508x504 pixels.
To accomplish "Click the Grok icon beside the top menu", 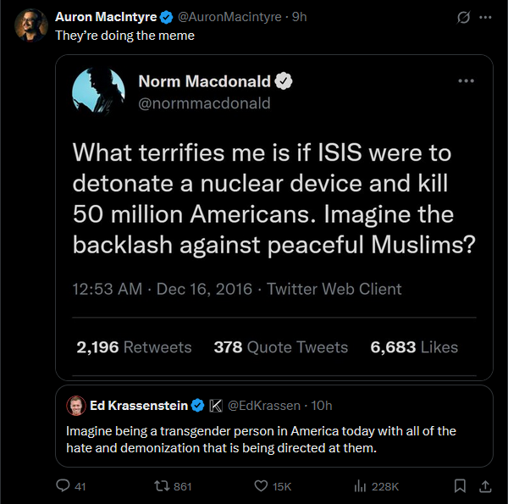I will coord(463,17).
